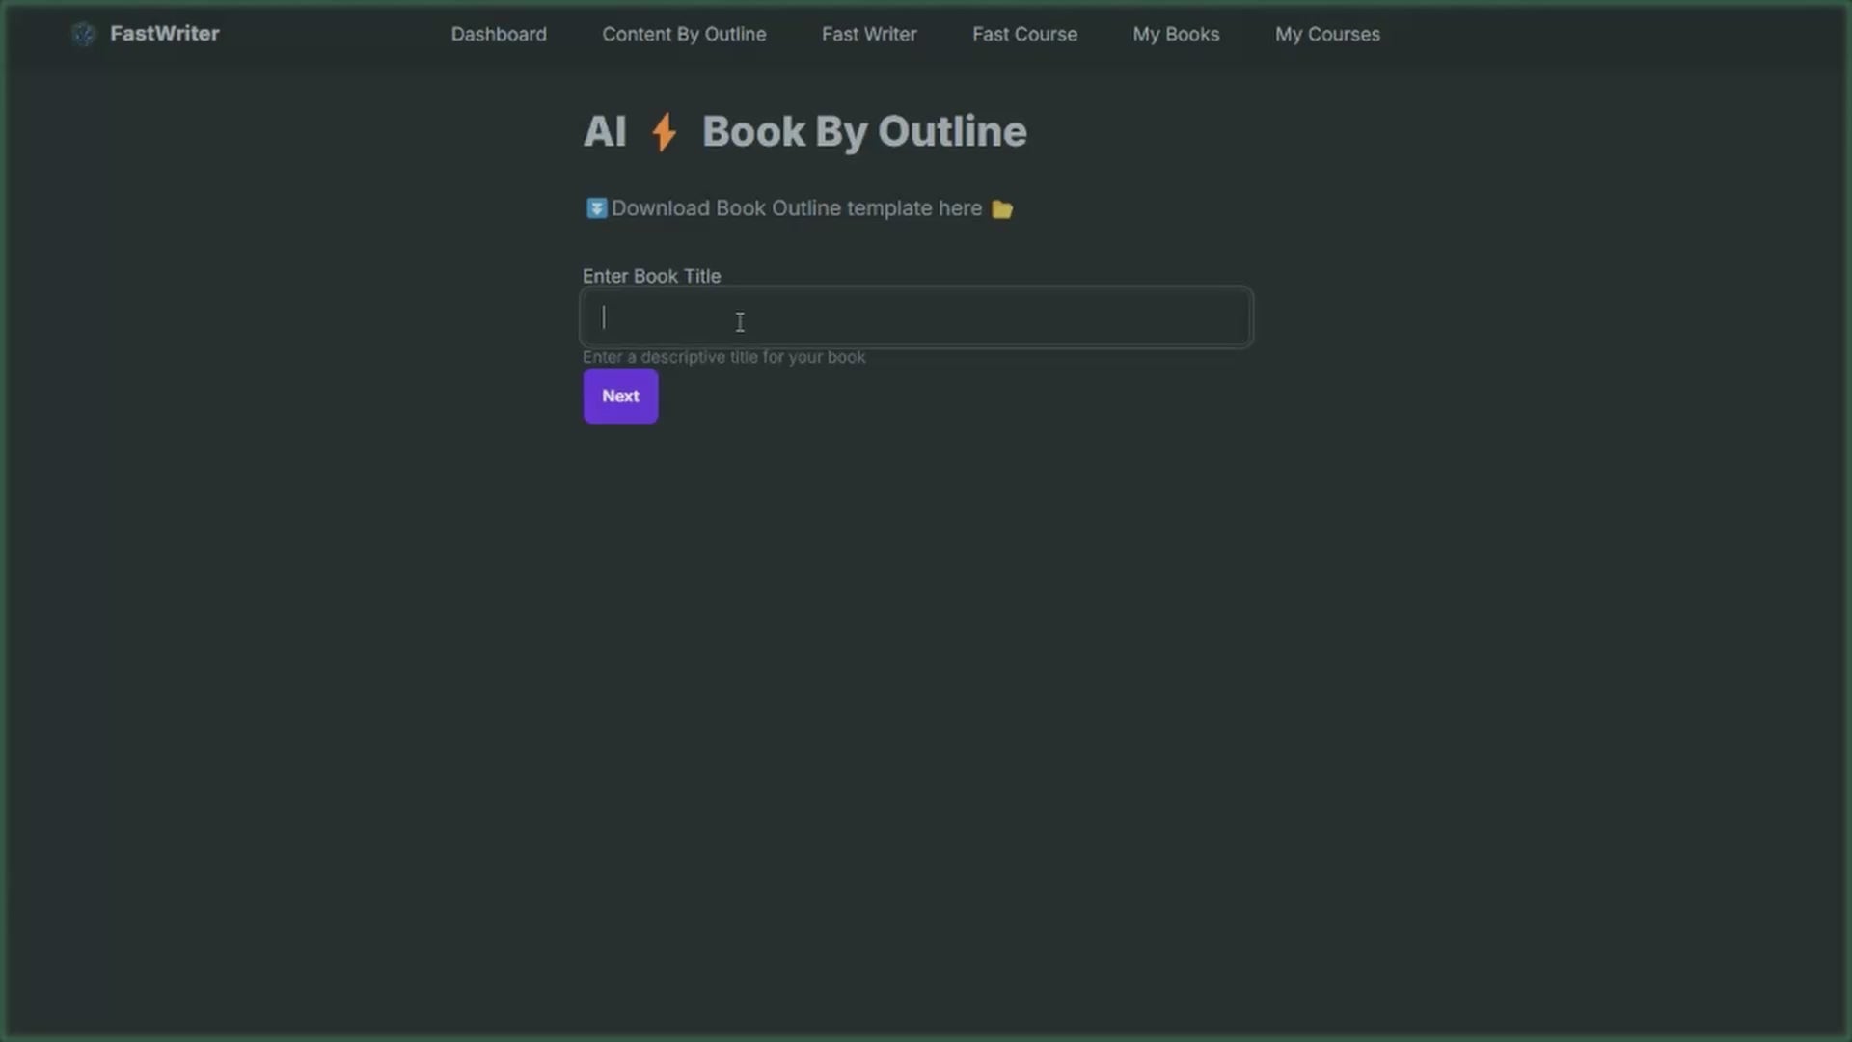Click the orange lightning bolt icon
This screenshot has height=1042, width=1852.
(x=664, y=132)
